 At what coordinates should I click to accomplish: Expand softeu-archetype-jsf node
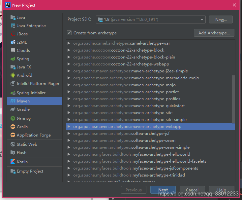[x=69, y=134]
